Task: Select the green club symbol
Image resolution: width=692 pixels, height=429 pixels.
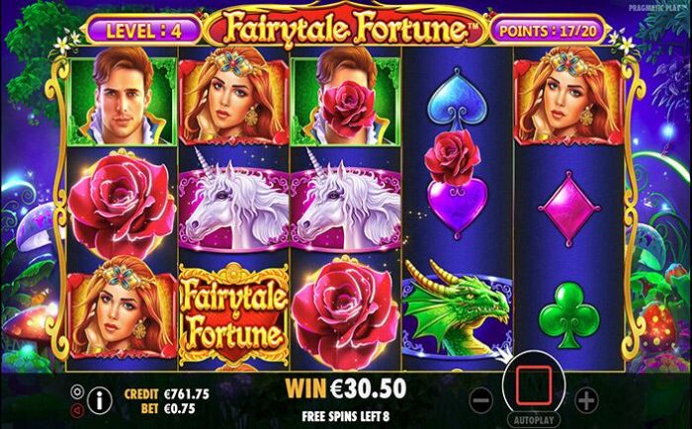Action: (568, 314)
